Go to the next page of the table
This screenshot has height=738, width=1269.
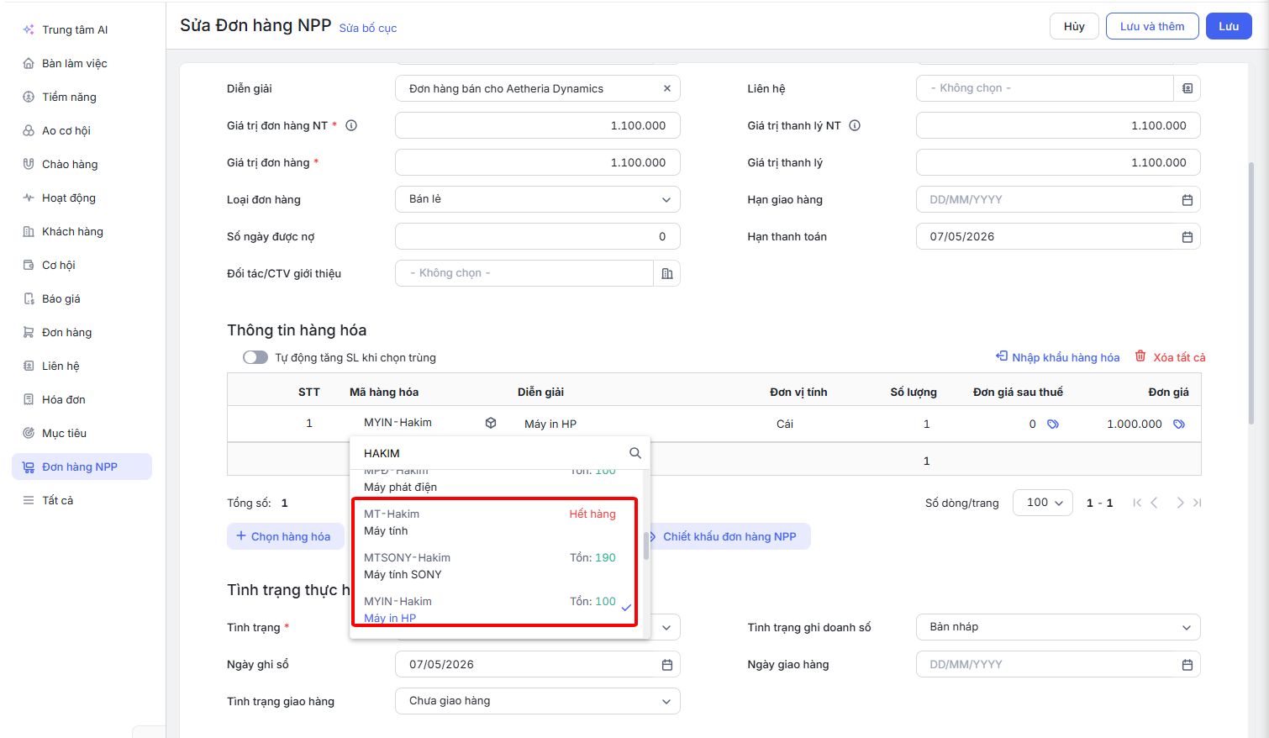point(1180,503)
